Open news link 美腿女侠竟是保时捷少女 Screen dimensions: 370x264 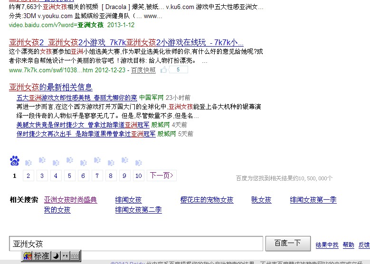(83, 125)
